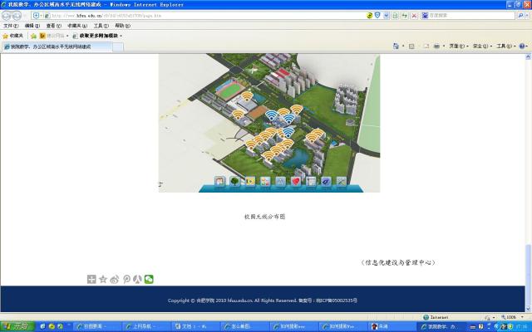Click the printer icon in command bar

point(437,46)
